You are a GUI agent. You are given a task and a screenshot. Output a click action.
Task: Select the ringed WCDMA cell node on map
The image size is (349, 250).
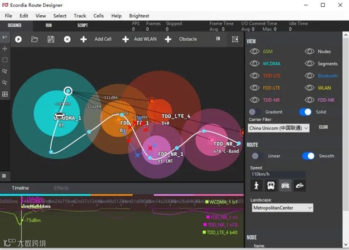point(68,91)
